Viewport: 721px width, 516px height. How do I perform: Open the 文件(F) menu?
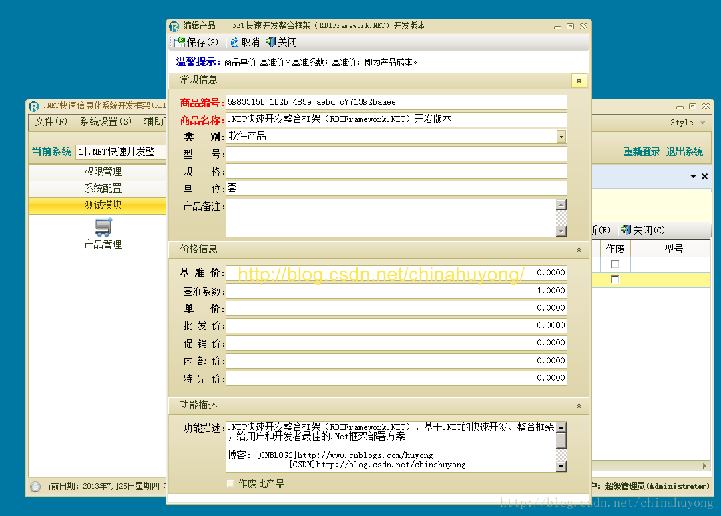pyautogui.click(x=51, y=121)
